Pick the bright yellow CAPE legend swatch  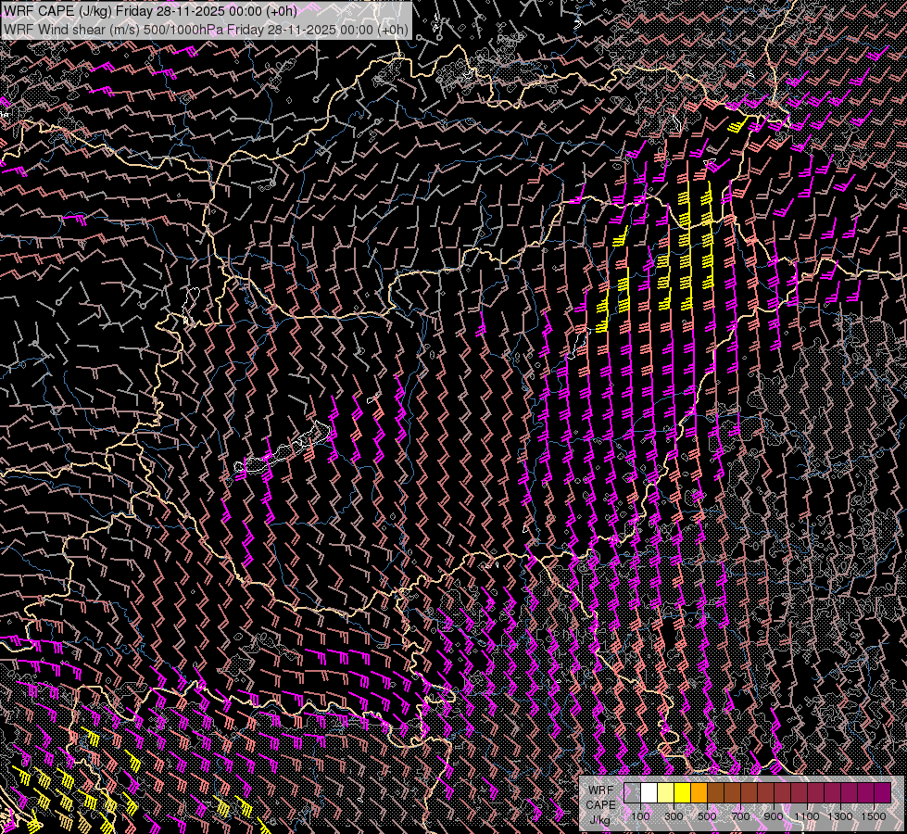(683, 792)
